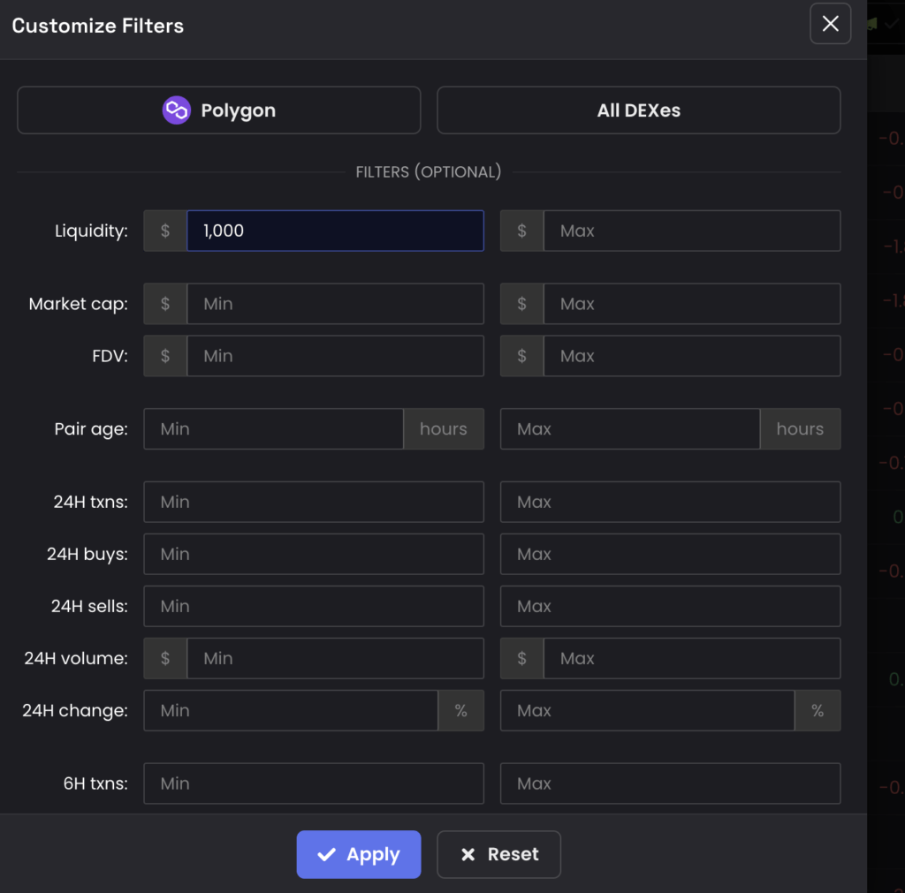Click the FDV Min input
This screenshot has width=905, height=893.
point(334,356)
